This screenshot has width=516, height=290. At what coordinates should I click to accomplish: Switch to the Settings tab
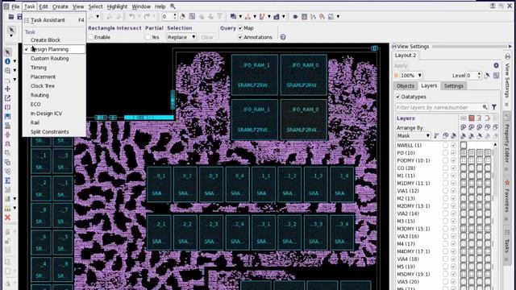(453, 86)
